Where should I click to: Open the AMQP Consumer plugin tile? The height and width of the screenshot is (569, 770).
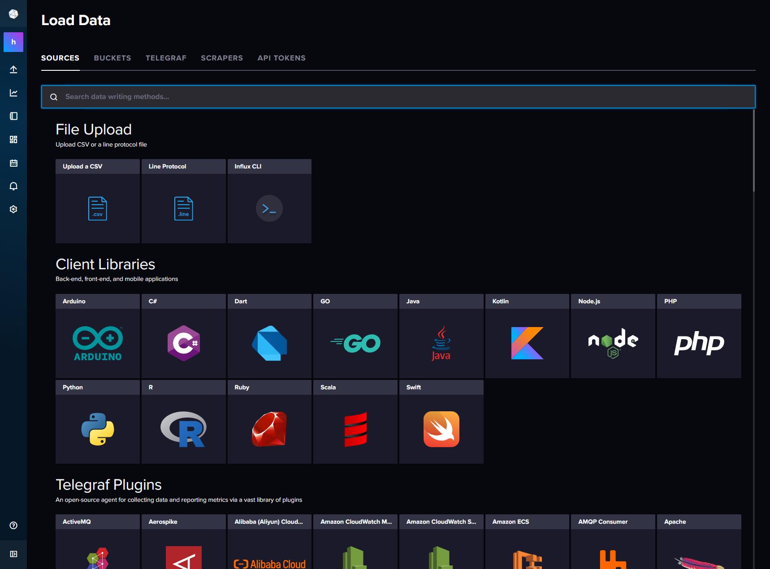[613, 542]
